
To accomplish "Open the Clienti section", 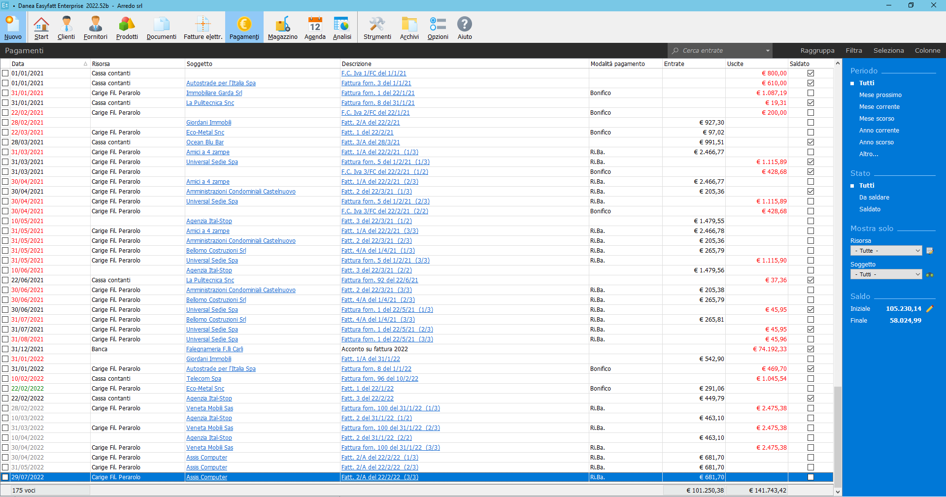I will coord(66,27).
